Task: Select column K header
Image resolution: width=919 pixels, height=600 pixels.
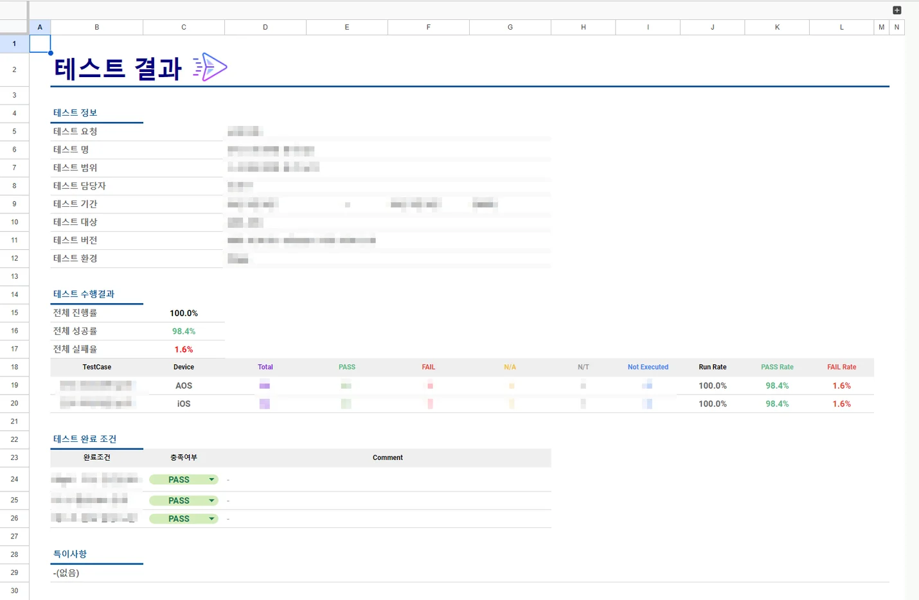Action: [777, 27]
